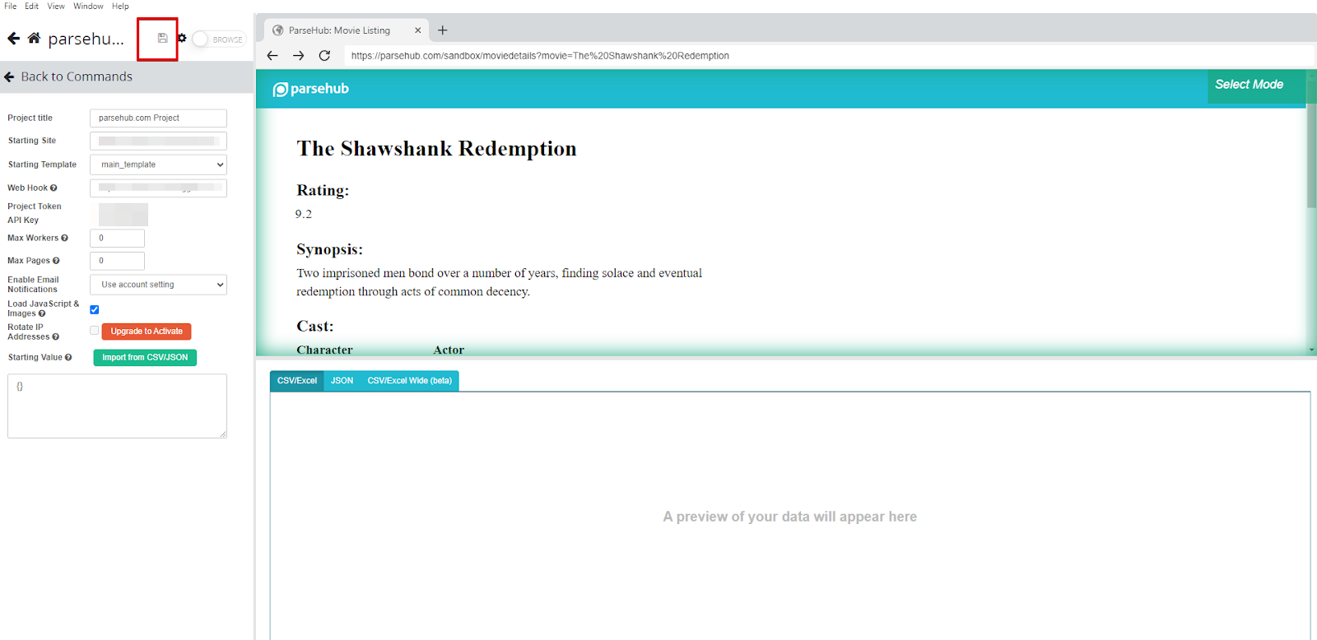Click the "Project Token" label

[35, 206]
